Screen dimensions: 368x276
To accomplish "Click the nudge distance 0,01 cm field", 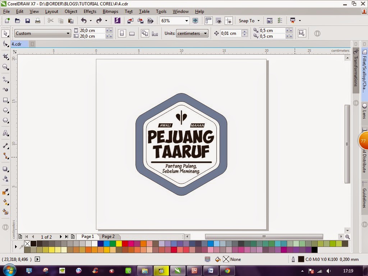I will (231, 33).
